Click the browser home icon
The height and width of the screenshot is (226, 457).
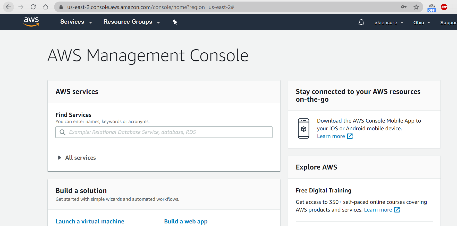click(x=46, y=7)
